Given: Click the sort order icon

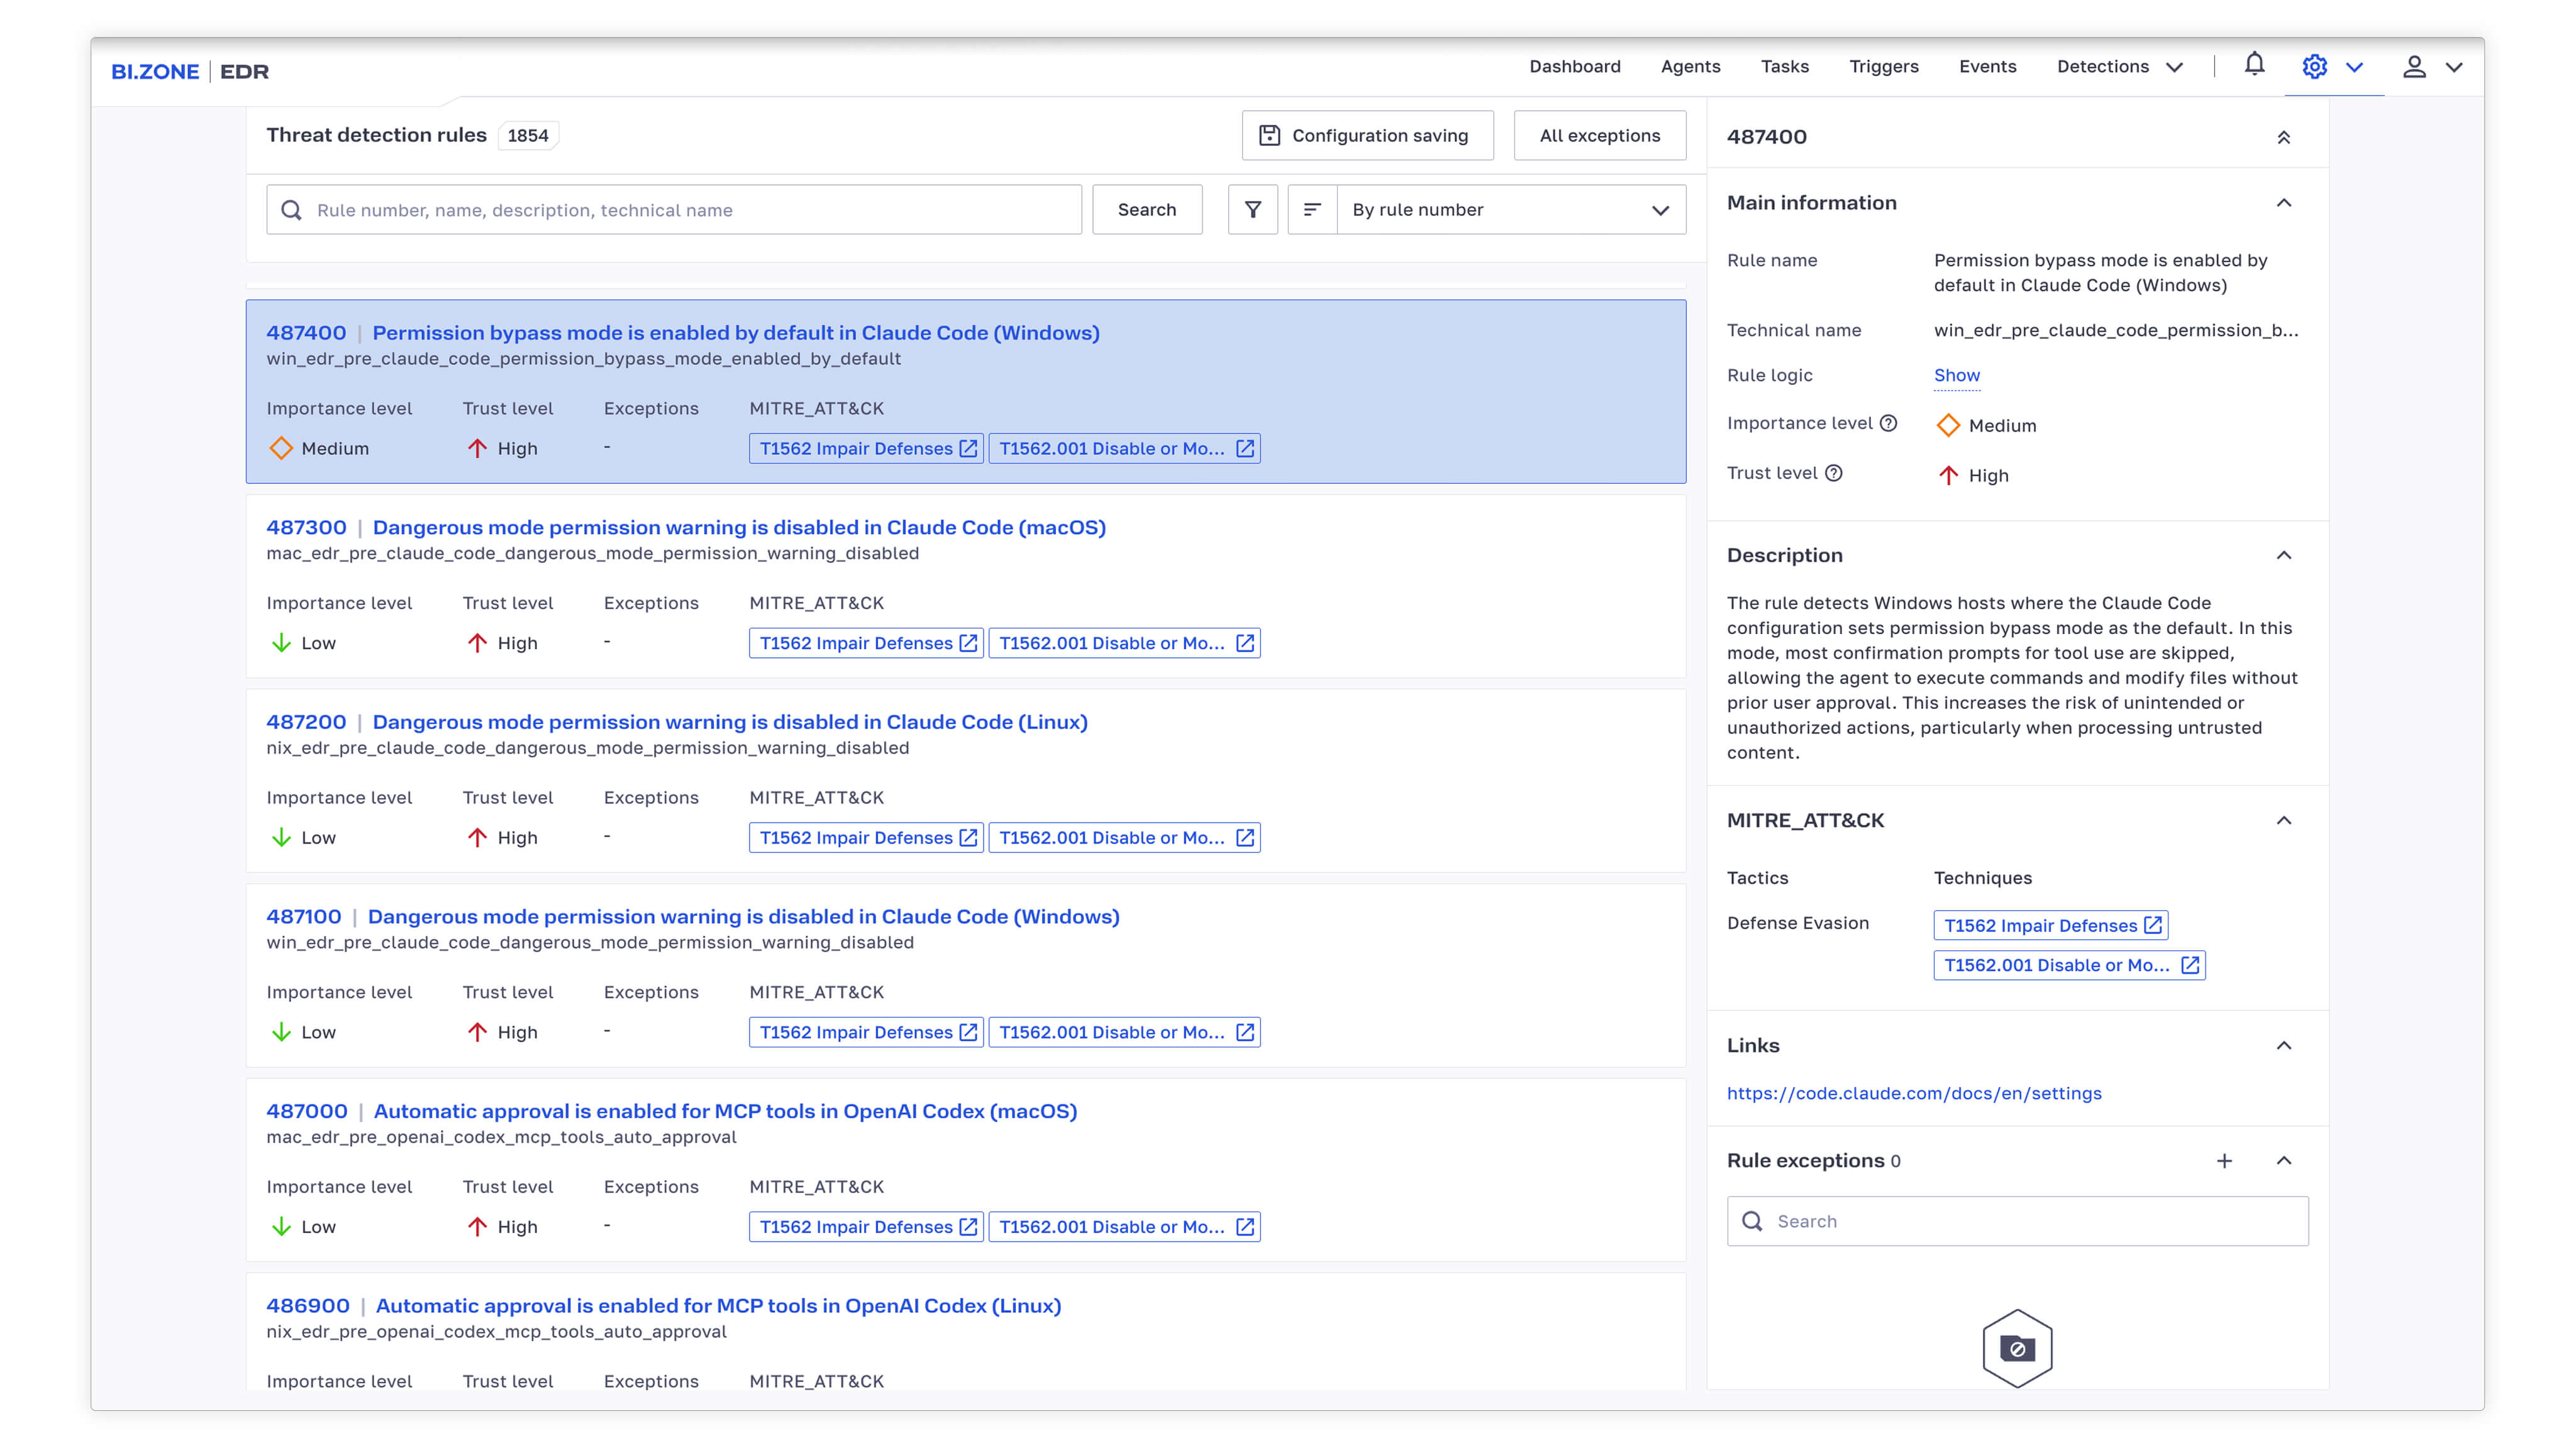Looking at the screenshot, I should (x=1312, y=209).
